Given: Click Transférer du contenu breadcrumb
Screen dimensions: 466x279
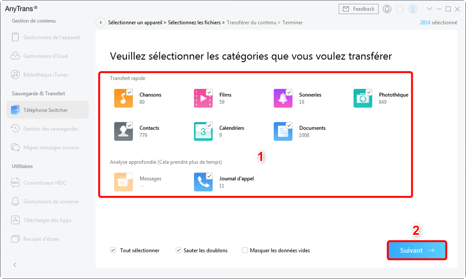Looking at the screenshot, I should (x=252, y=22).
